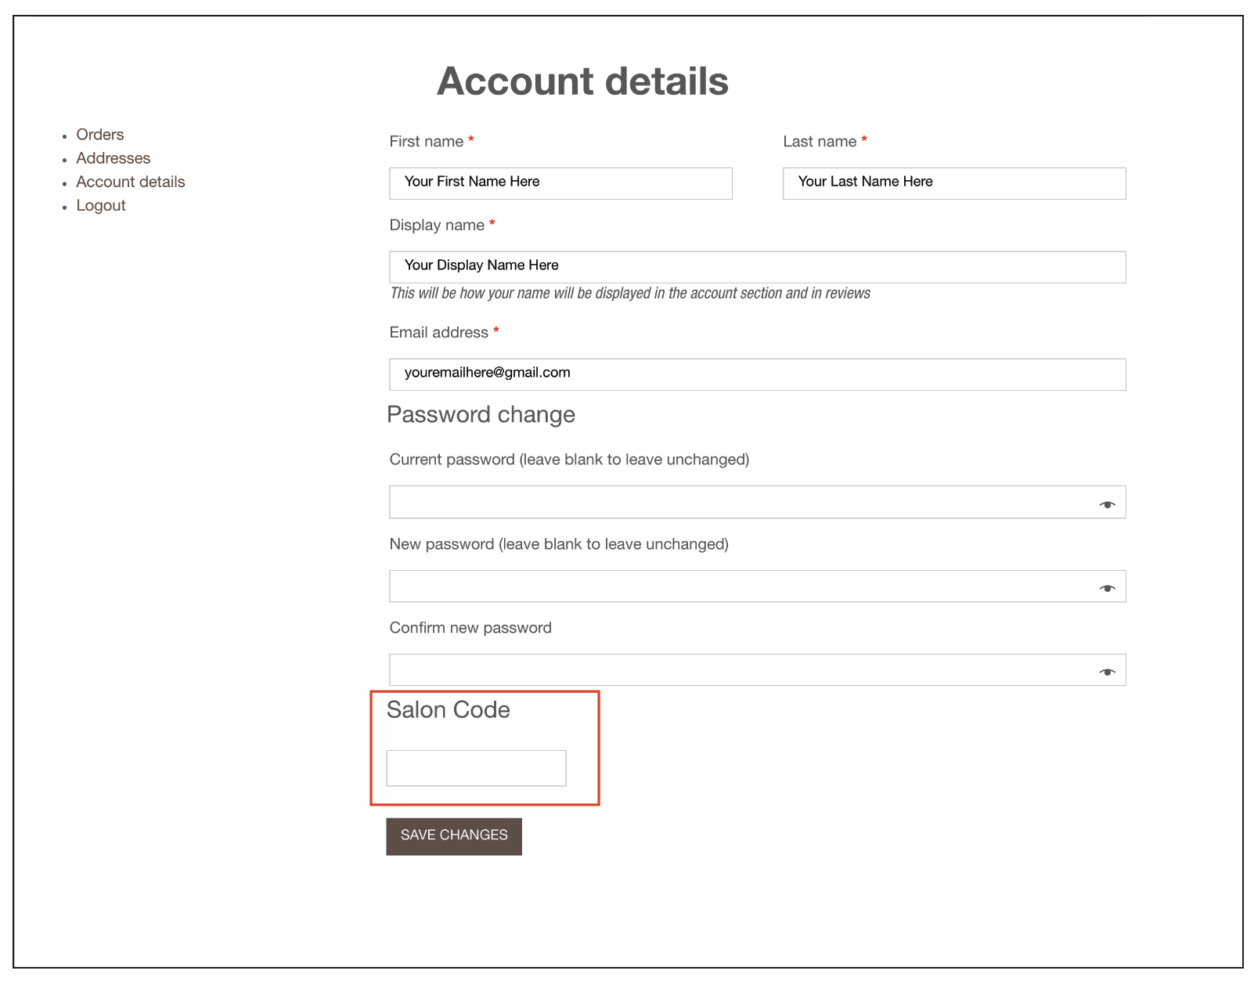Viewport: 1254px width, 985px height.
Task: Click the Display name label
Action: [437, 226]
